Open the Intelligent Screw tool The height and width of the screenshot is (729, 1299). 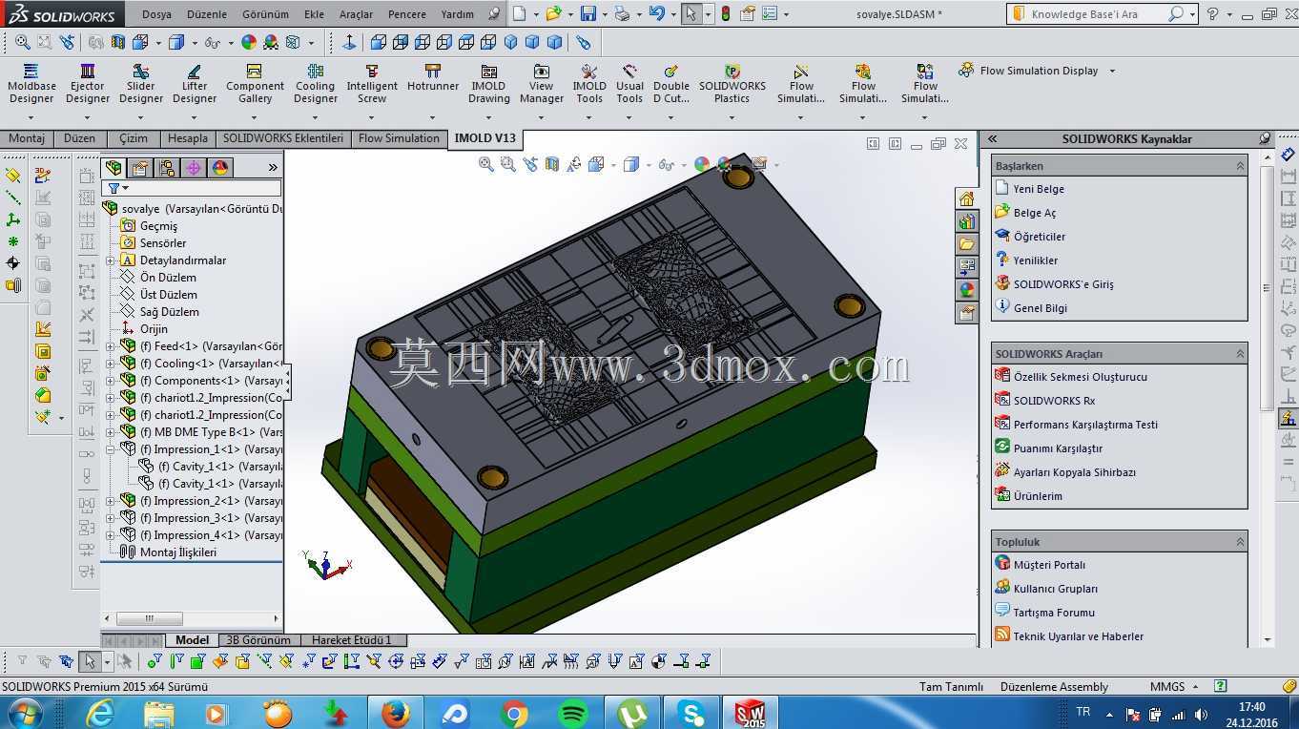pyautogui.click(x=372, y=84)
